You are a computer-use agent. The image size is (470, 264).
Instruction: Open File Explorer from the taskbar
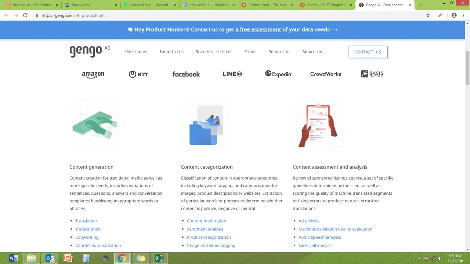32,258
